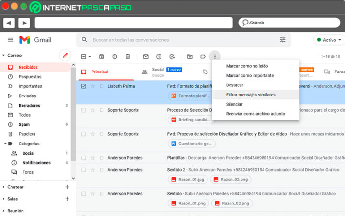Choose Silenciar from the menu
This screenshot has width=345, height=216.
(x=255, y=104)
